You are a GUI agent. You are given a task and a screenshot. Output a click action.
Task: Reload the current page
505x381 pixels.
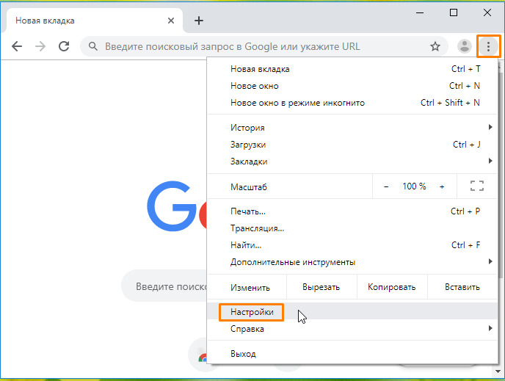point(64,46)
